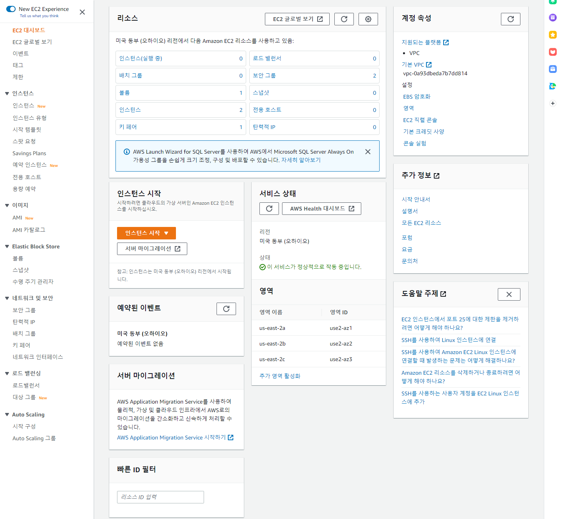Open 인스턴스 유형 in sidebar
Screen dimensions: 561x519
pos(30,118)
